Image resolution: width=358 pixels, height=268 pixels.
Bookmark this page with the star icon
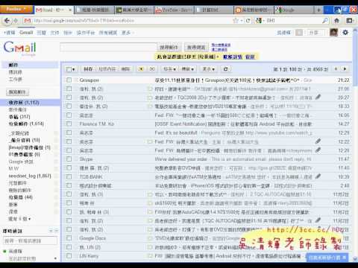point(236,21)
